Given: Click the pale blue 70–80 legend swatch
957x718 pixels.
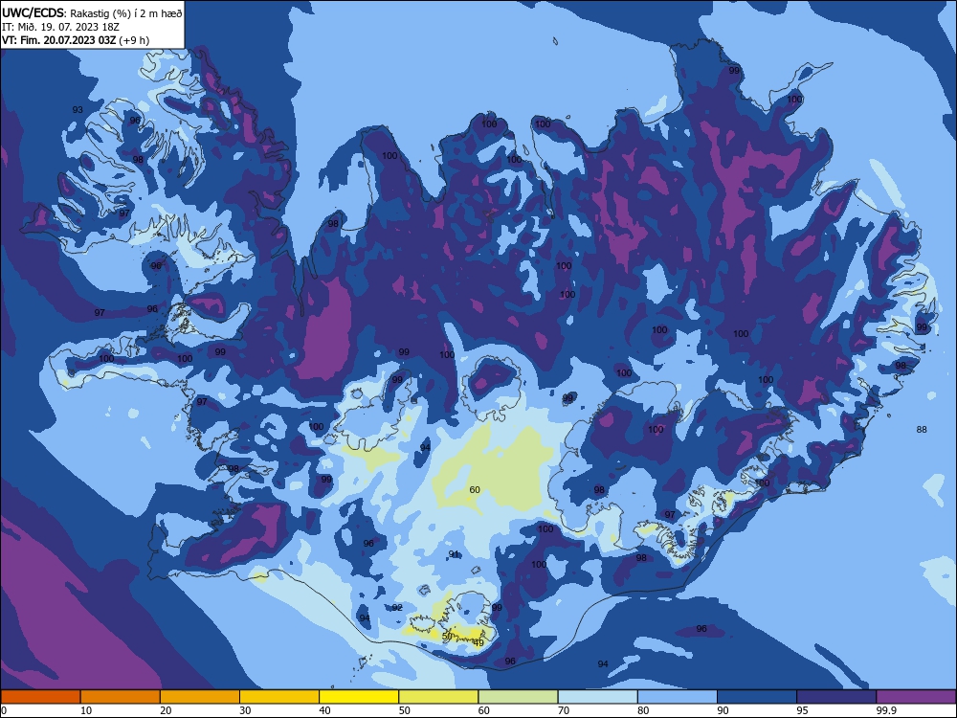Looking at the screenshot, I should click(x=597, y=697).
